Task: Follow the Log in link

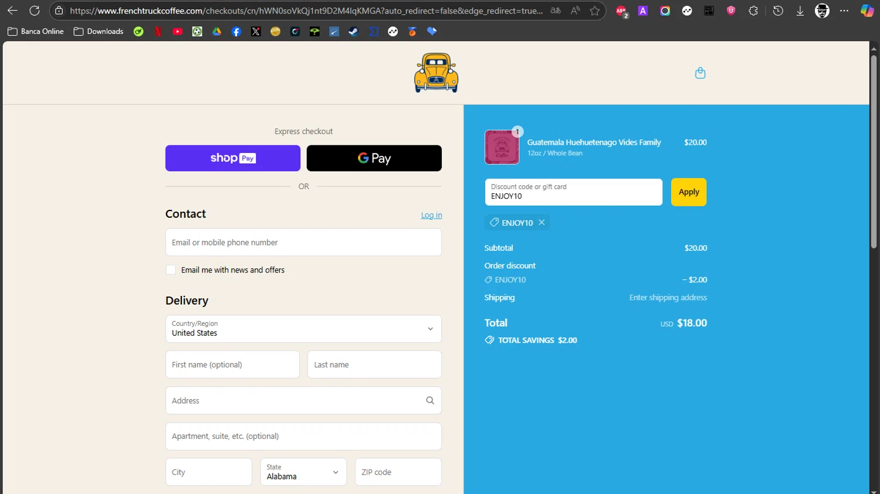Action: tap(431, 215)
